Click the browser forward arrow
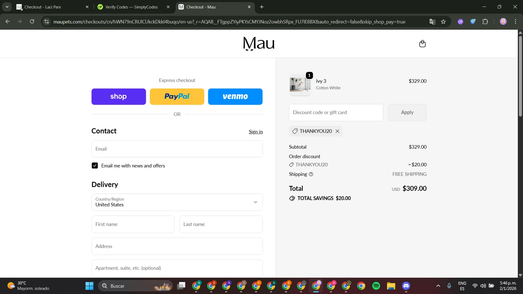This screenshot has height=294, width=523. (x=20, y=22)
